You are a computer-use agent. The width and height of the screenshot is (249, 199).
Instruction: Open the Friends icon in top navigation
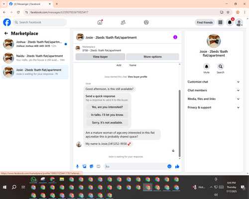[123, 22]
